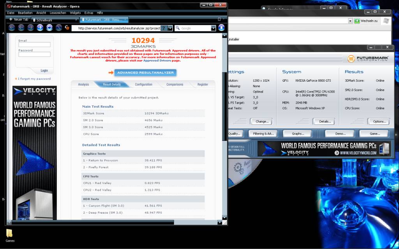Image resolution: width=399 pixels, height=249 pixels.
Task: Open the Lesezeichen menu
Action: coord(58,13)
